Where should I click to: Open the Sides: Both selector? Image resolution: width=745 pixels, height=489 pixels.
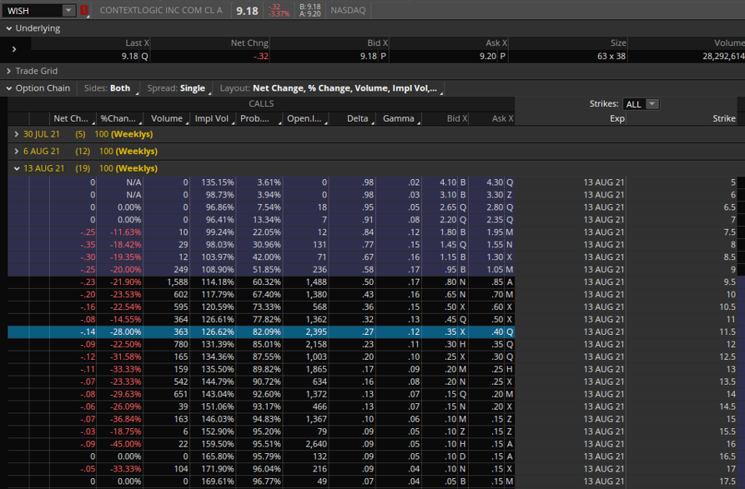(108, 88)
